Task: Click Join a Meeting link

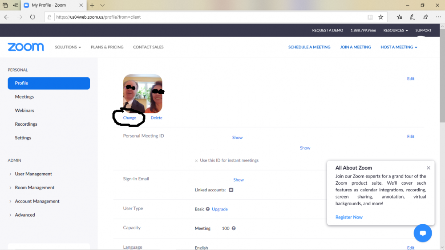Action: 355,47
